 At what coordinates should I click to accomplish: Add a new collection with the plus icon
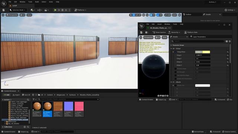pyautogui.click(x=25, y=127)
